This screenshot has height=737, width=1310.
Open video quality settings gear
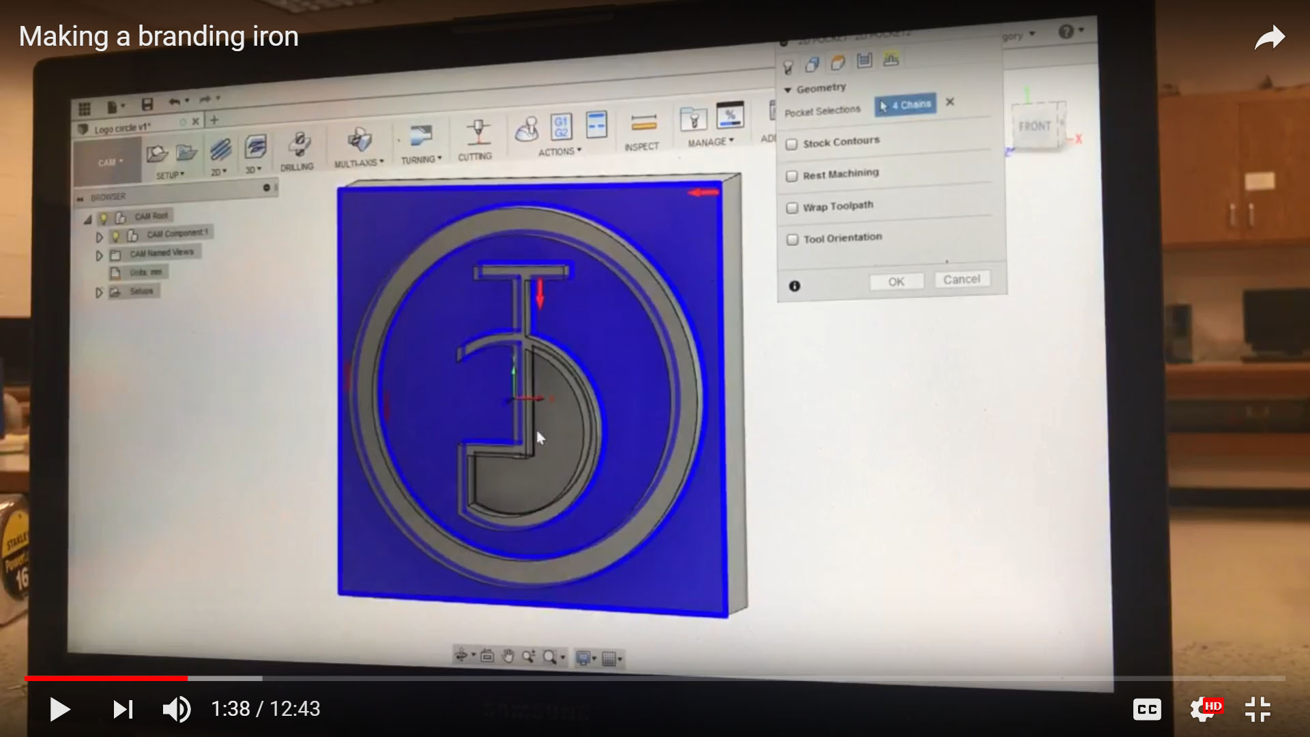tap(1203, 710)
